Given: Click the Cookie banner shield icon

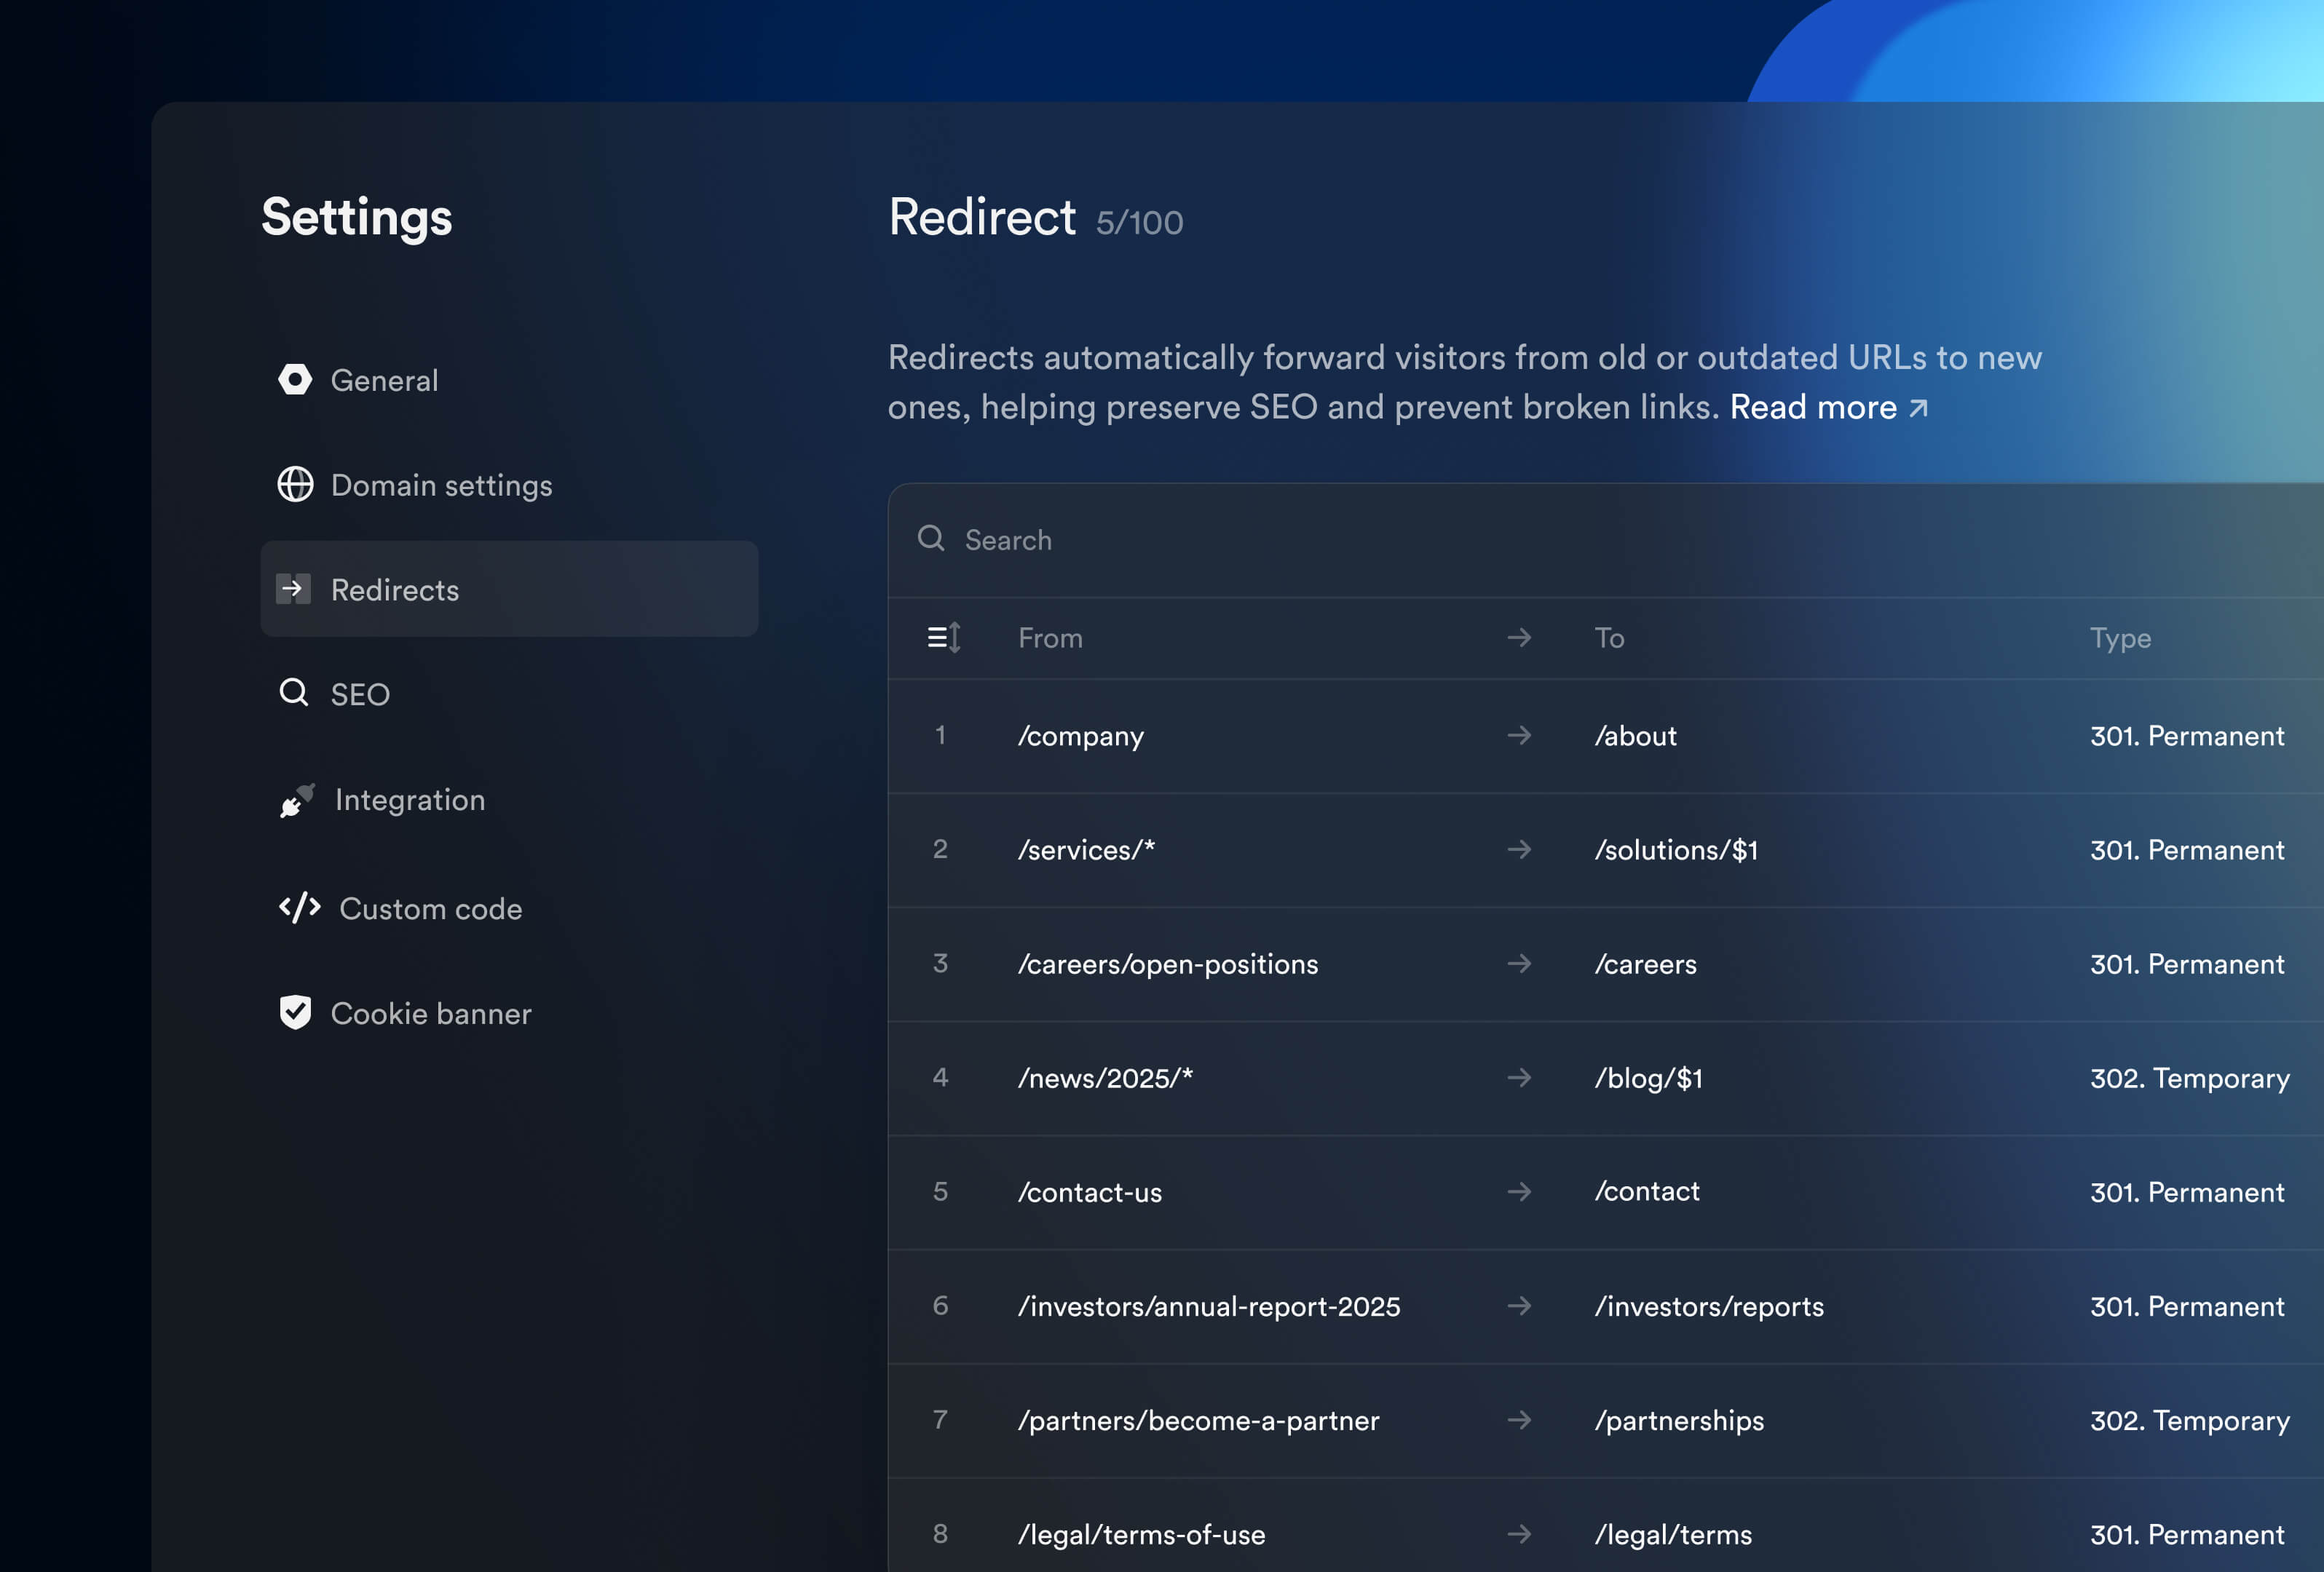Looking at the screenshot, I should [295, 1012].
